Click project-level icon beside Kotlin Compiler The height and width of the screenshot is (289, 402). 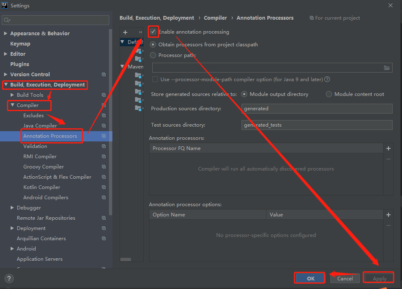pyautogui.click(x=104, y=187)
